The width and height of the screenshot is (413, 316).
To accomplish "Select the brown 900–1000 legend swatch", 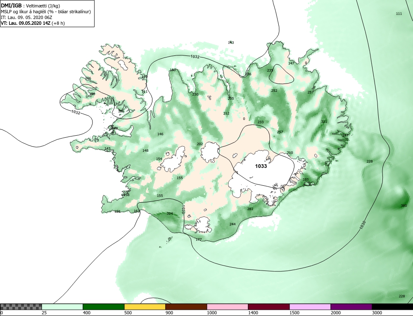I will [x=186, y=306].
